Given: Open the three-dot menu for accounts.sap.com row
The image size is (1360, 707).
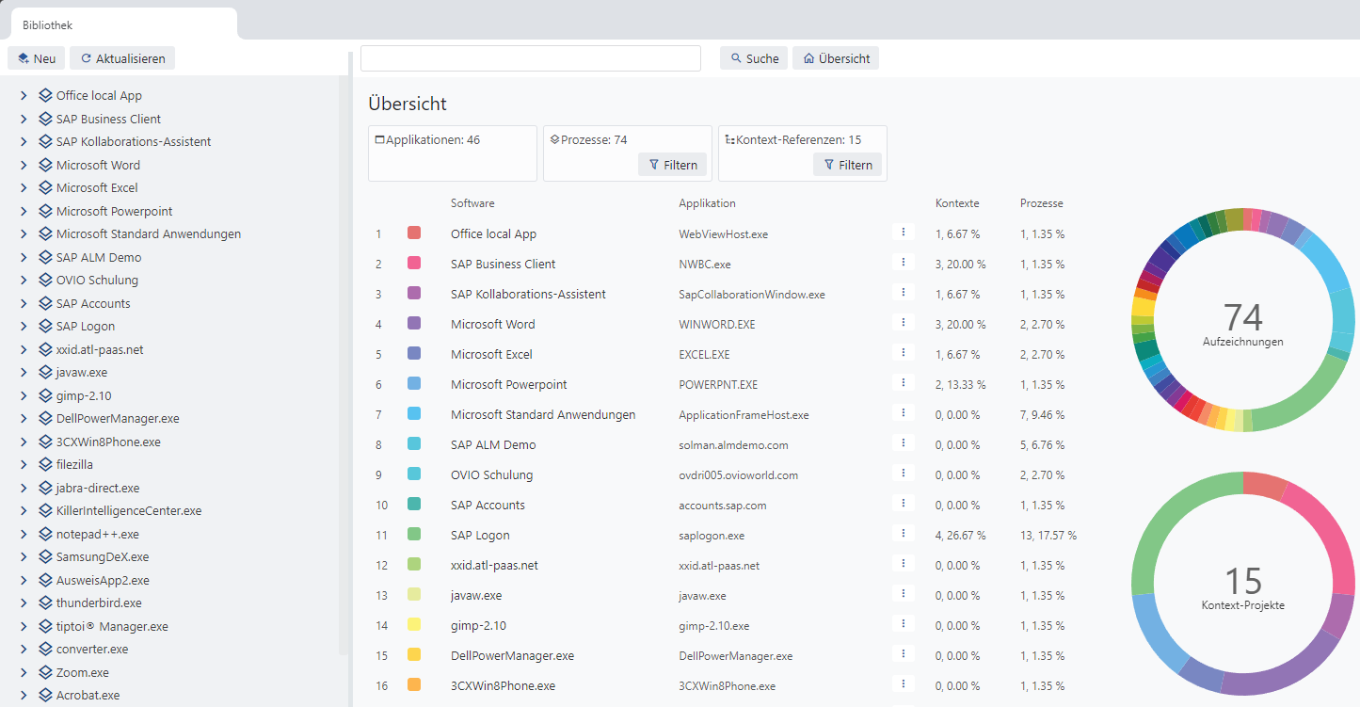Looking at the screenshot, I should pyautogui.click(x=903, y=503).
